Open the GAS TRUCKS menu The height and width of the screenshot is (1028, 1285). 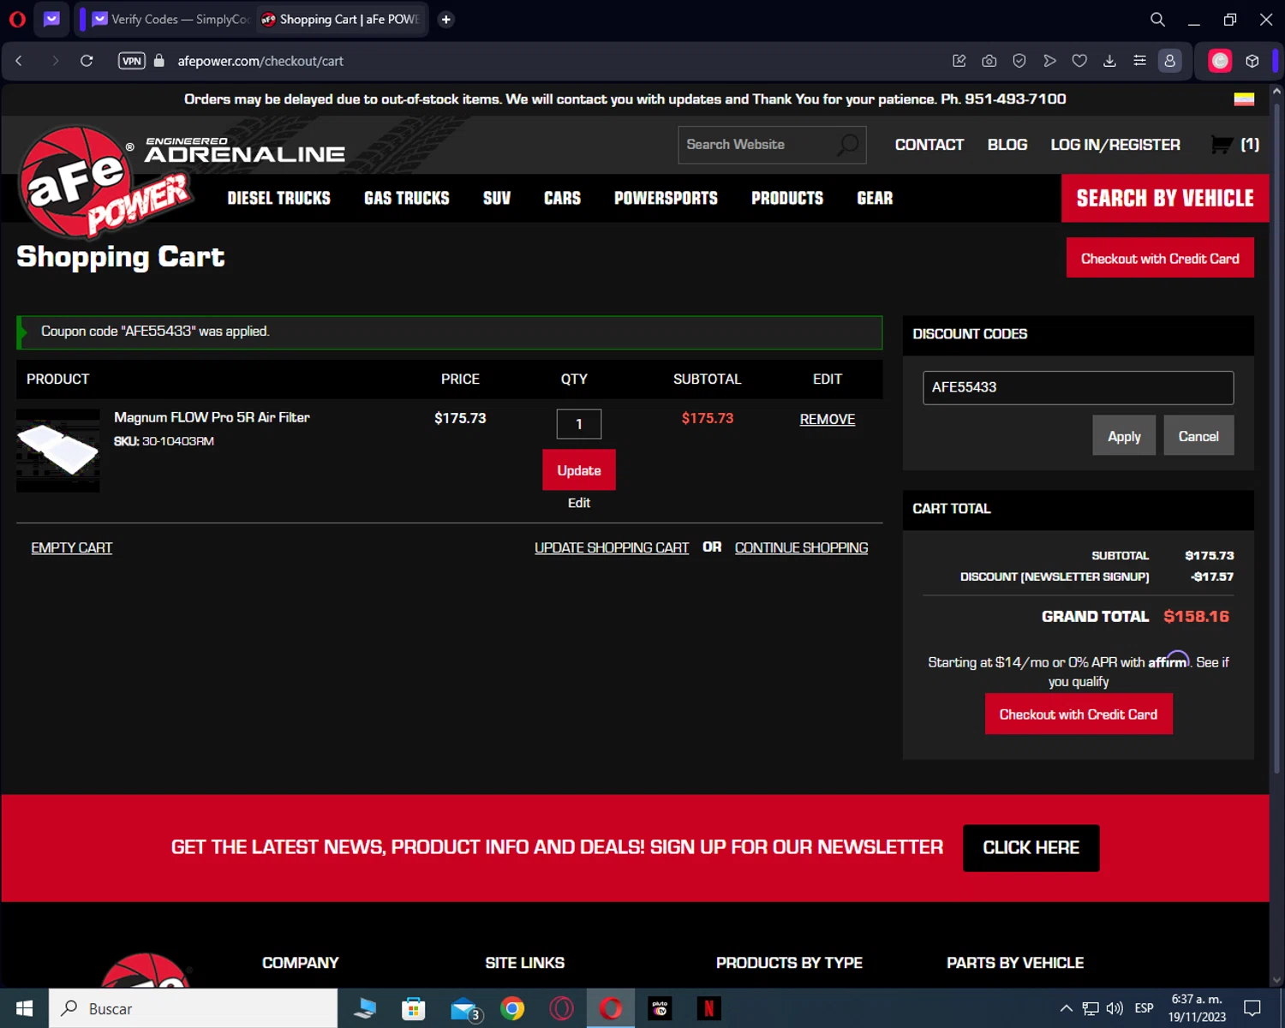[407, 198]
